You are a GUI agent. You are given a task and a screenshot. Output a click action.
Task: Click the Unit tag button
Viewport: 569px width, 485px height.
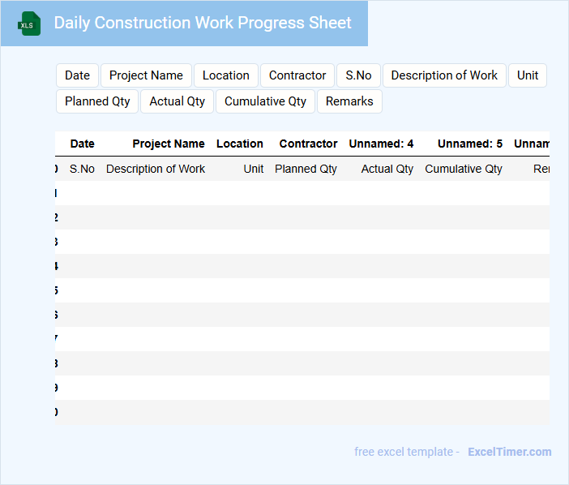tap(528, 75)
